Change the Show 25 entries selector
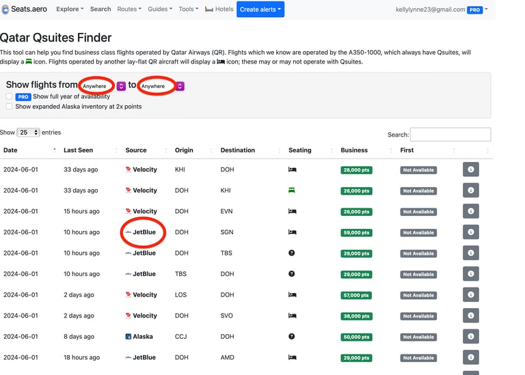The width and height of the screenshot is (525, 375). pos(28,133)
